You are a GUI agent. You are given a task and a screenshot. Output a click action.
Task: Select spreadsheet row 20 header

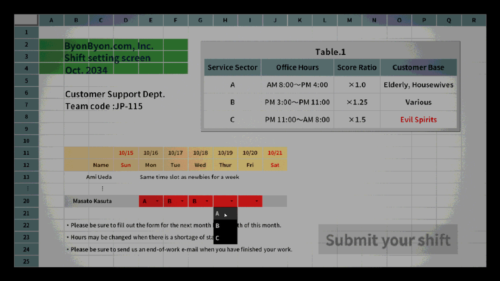(26, 201)
